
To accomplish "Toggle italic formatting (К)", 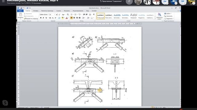I will tap(43, 18).
